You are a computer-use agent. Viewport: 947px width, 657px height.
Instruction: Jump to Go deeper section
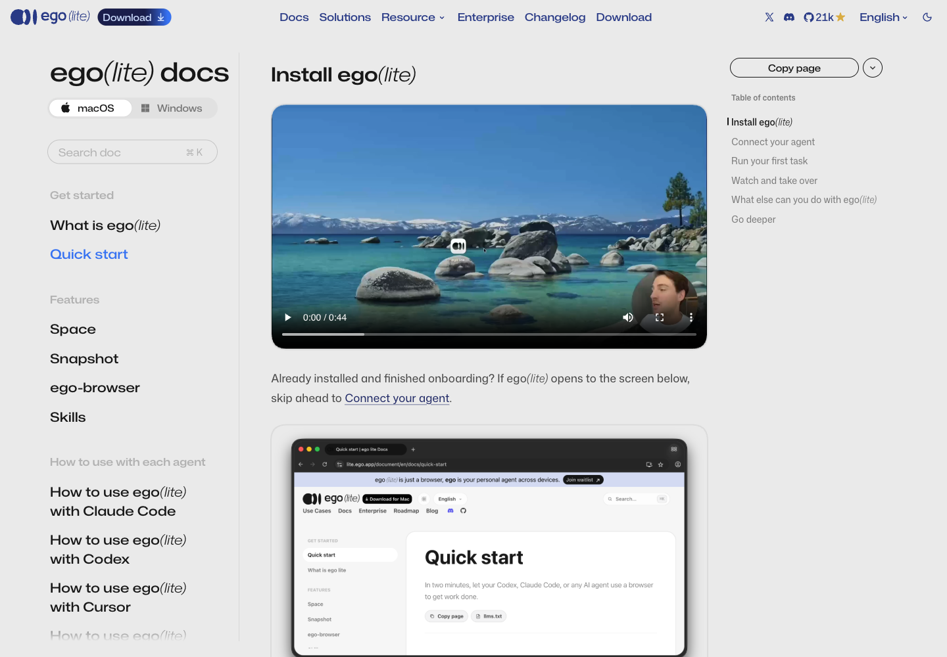[x=754, y=219]
